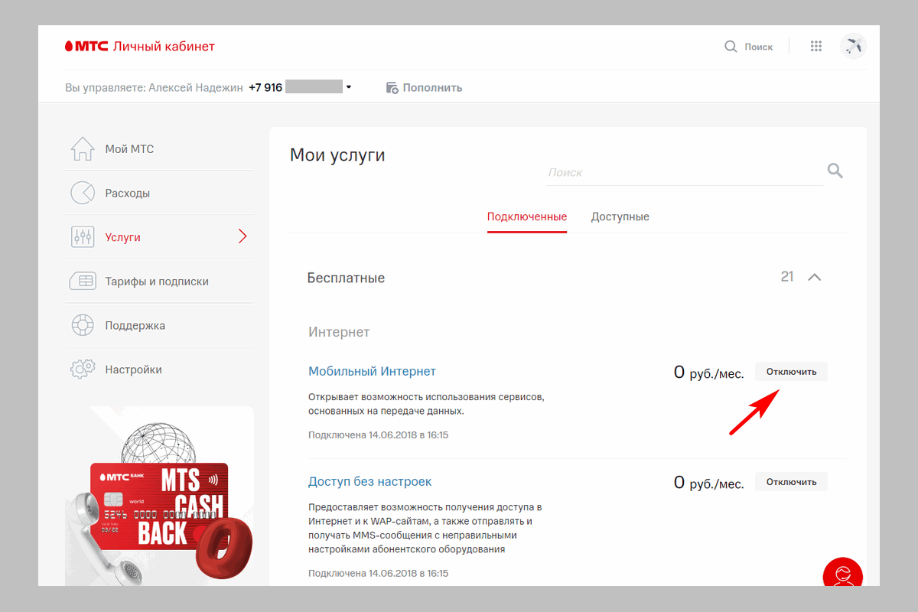Disable Мобильный Интернет with Отключить button
This screenshot has height=612, width=918.
[x=791, y=372]
